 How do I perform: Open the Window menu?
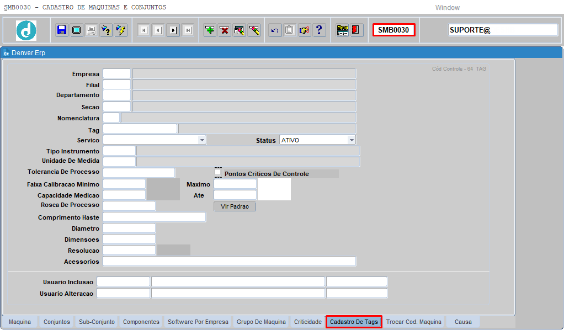tap(447, 8)
